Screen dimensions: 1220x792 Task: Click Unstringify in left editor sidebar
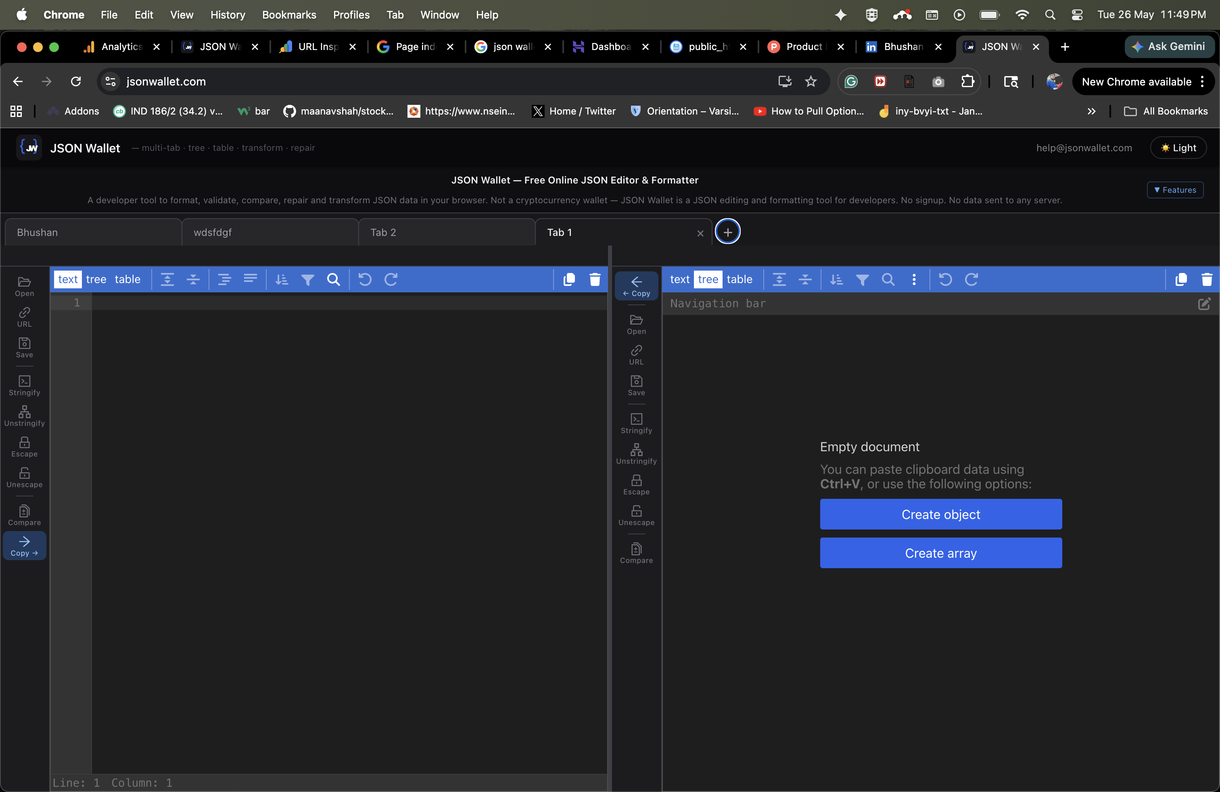[24, 417]
